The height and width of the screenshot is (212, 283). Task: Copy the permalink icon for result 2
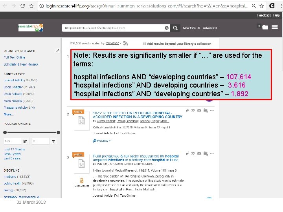point(187,110)
